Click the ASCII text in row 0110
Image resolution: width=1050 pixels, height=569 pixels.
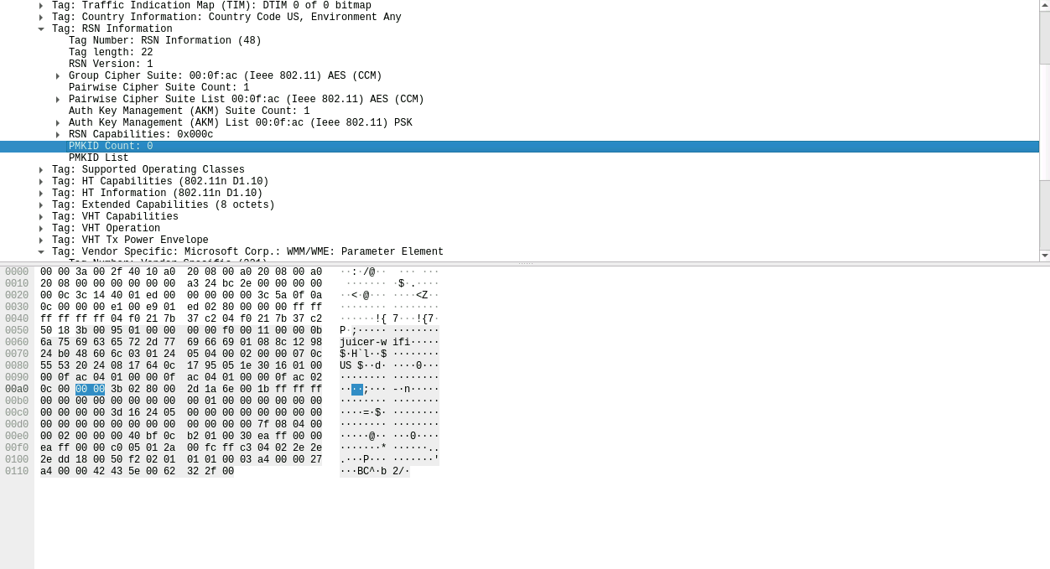click(x=375, y=471)
